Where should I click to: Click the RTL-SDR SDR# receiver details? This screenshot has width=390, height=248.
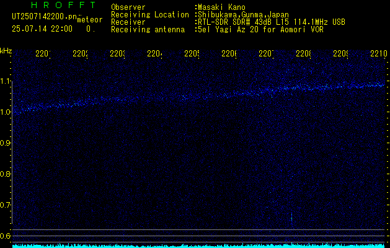click(x=270, y=22)
